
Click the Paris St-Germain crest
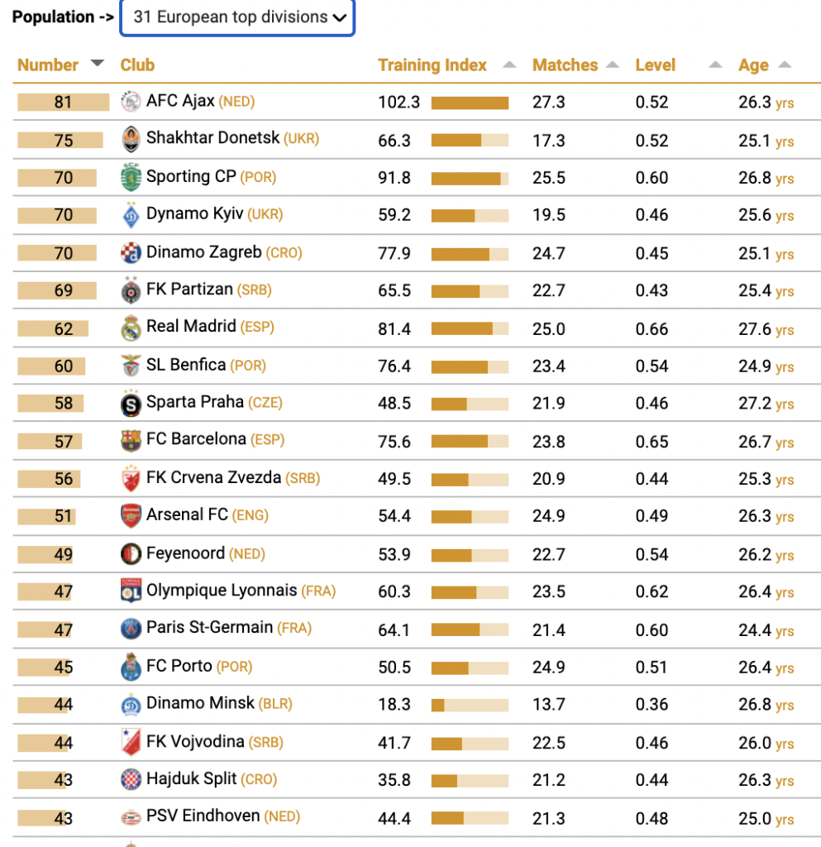pos(131,629)
